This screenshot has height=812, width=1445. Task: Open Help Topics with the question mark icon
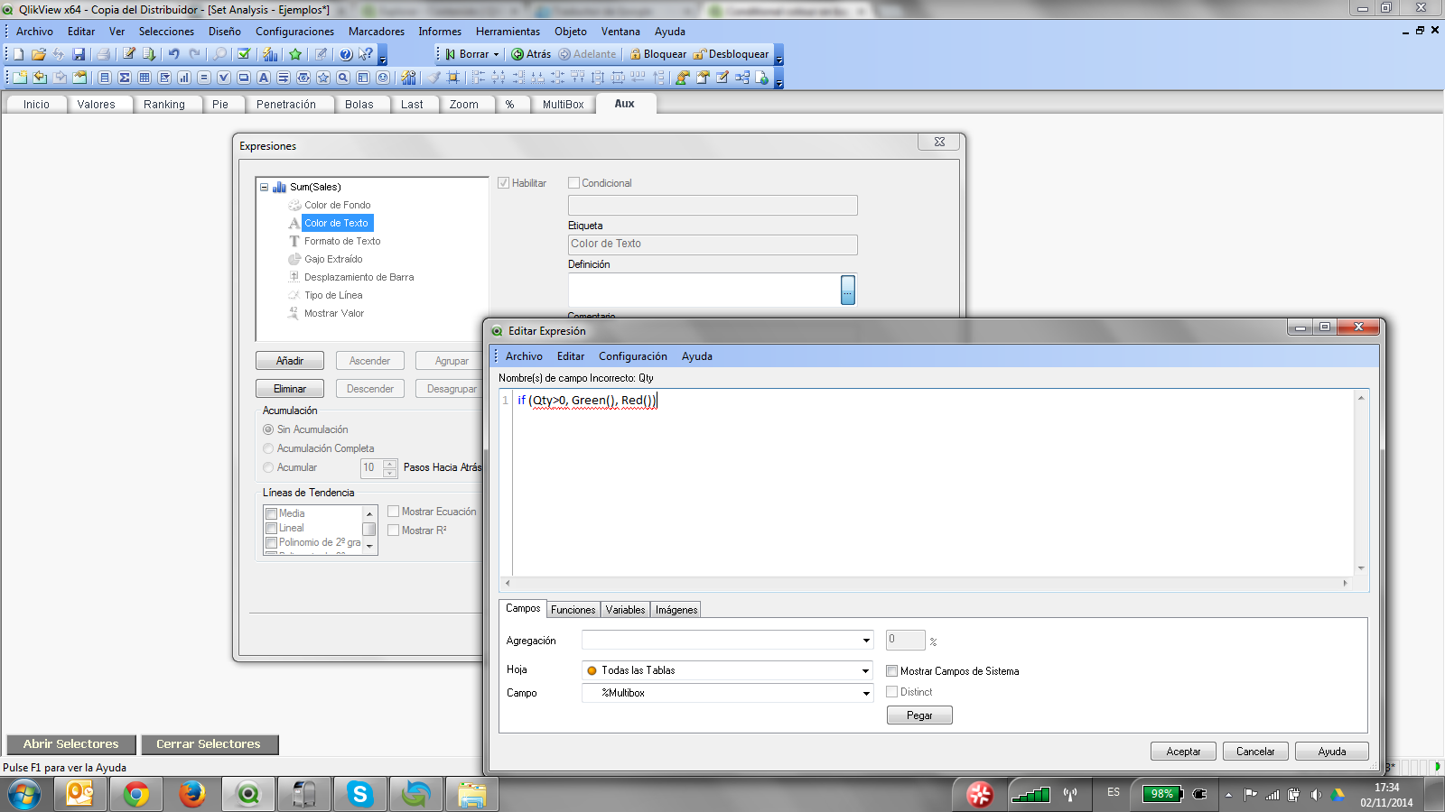[x=346, y=54]
